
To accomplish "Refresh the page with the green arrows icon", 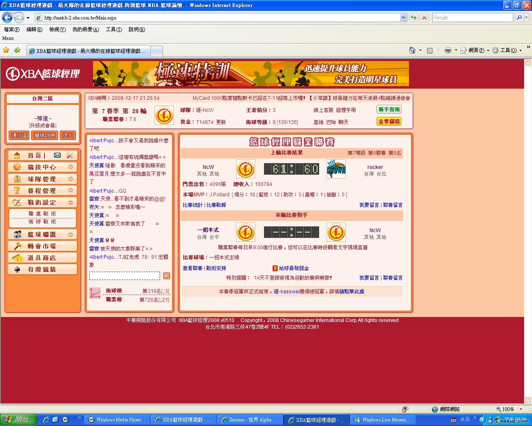I will [414, 17].
